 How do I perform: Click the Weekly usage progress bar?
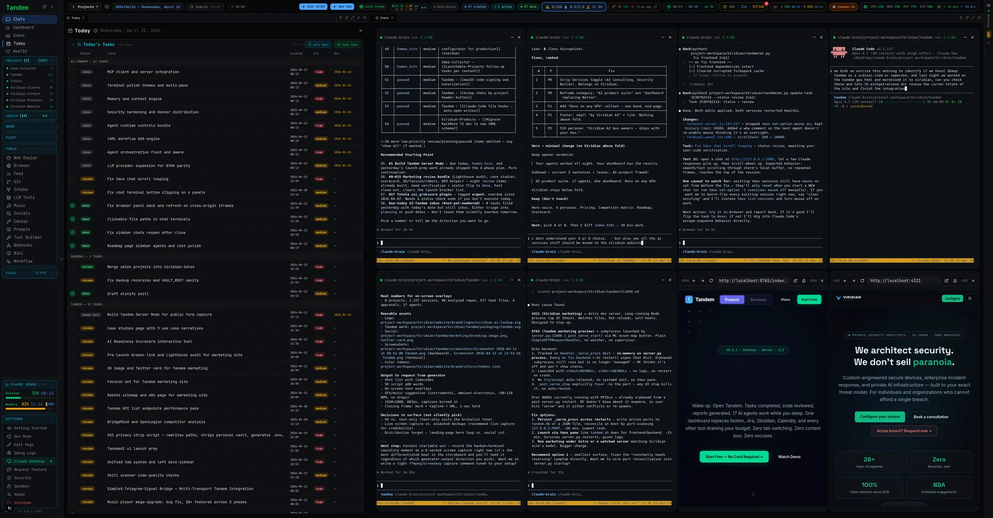30,408
